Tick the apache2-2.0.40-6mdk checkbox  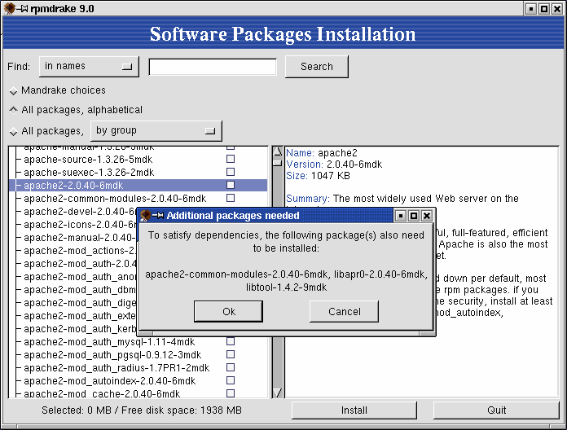(x=231, y=185)
